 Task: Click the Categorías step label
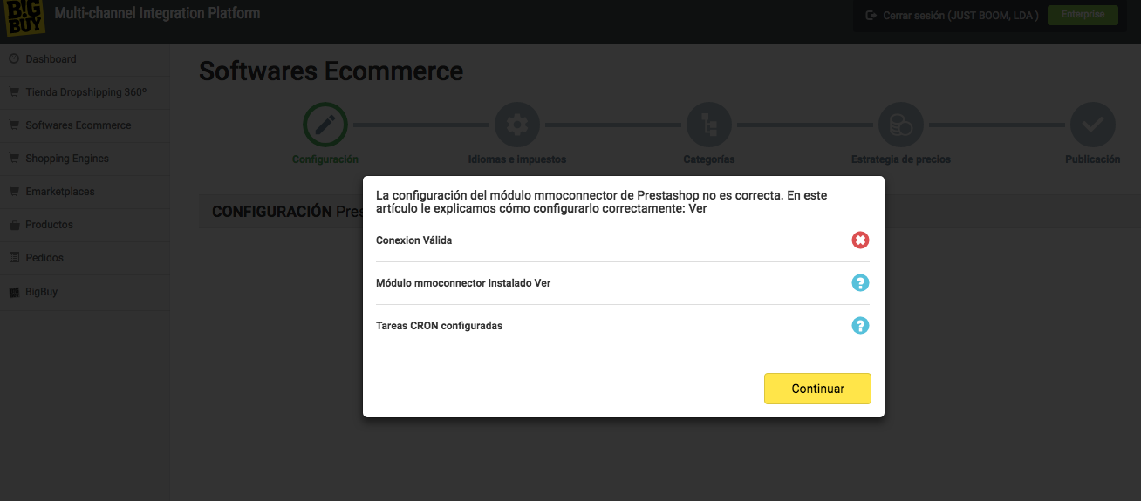[709, 159]
